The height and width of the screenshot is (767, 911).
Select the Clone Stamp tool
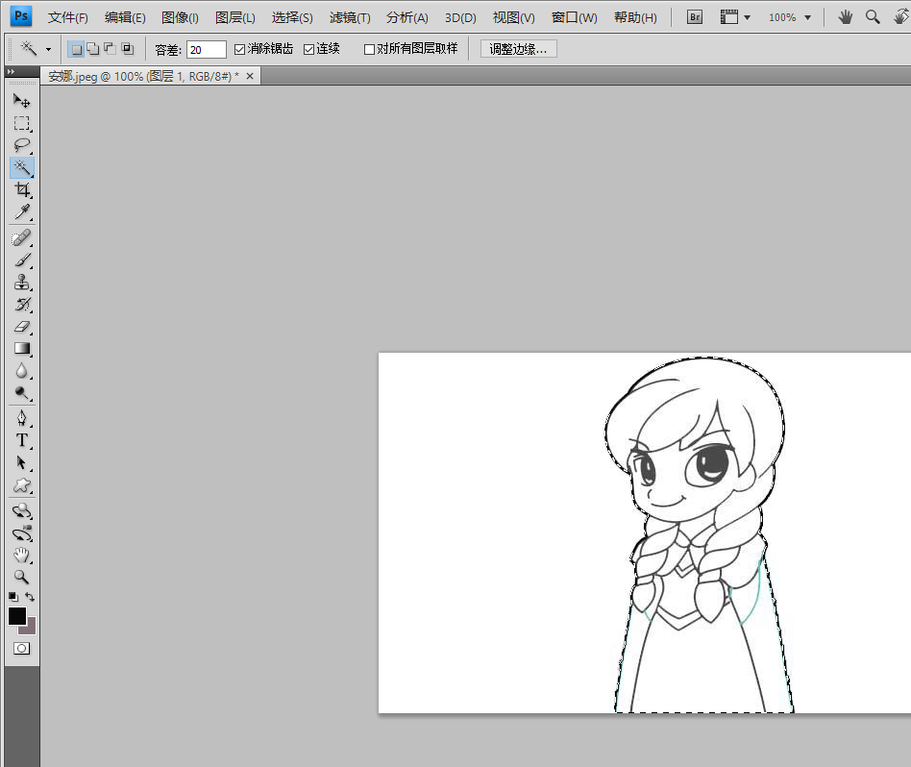21,282
